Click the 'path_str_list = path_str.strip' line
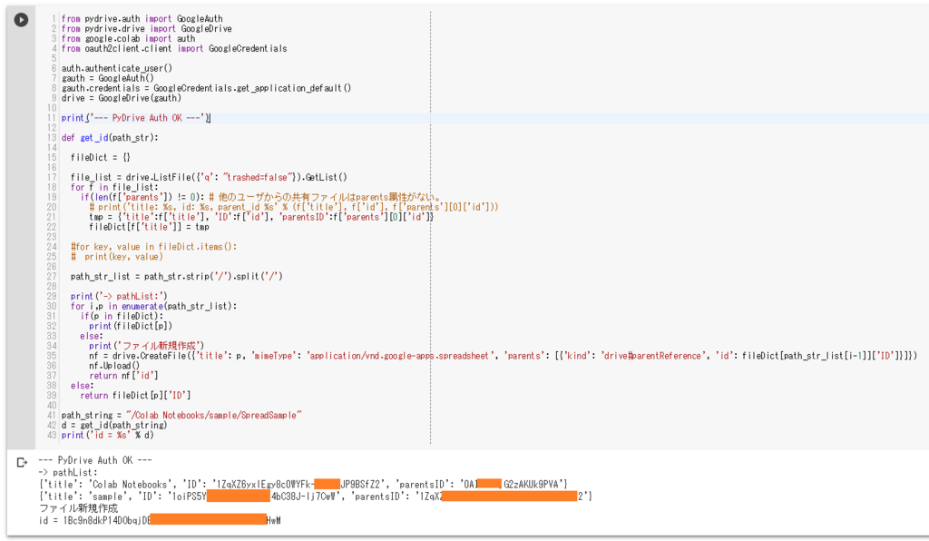Image resolution: width=929 pixels, height=541 pixels. point(177,276)
